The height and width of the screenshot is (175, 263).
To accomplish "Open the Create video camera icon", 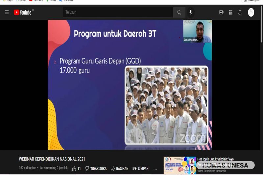I will (221, 12).
